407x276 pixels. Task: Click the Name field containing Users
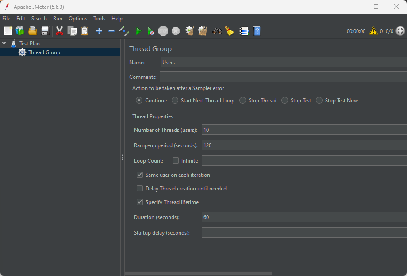click(284, 62)
